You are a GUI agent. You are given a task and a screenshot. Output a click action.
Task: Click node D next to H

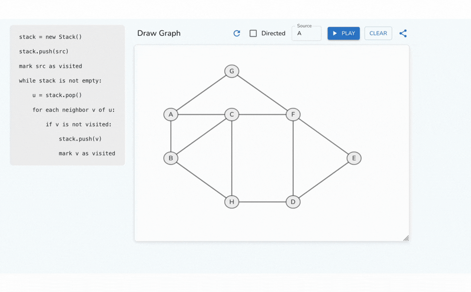pos(293,202)
